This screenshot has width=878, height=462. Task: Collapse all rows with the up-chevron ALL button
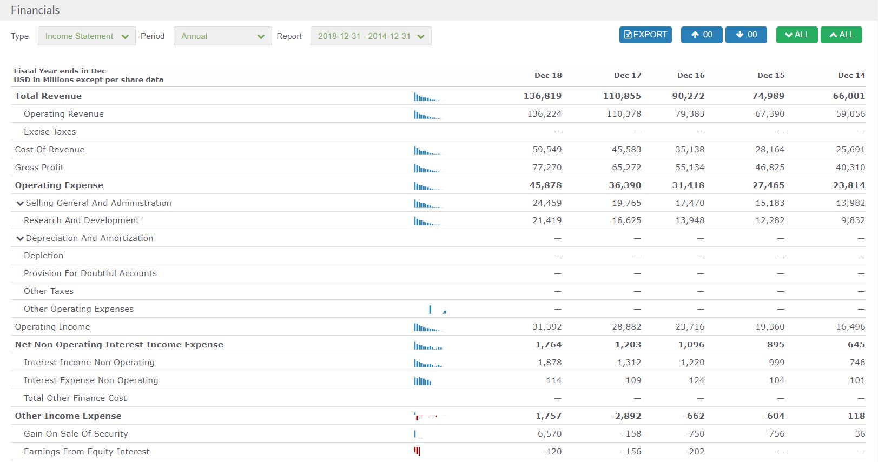coord(841,35)
